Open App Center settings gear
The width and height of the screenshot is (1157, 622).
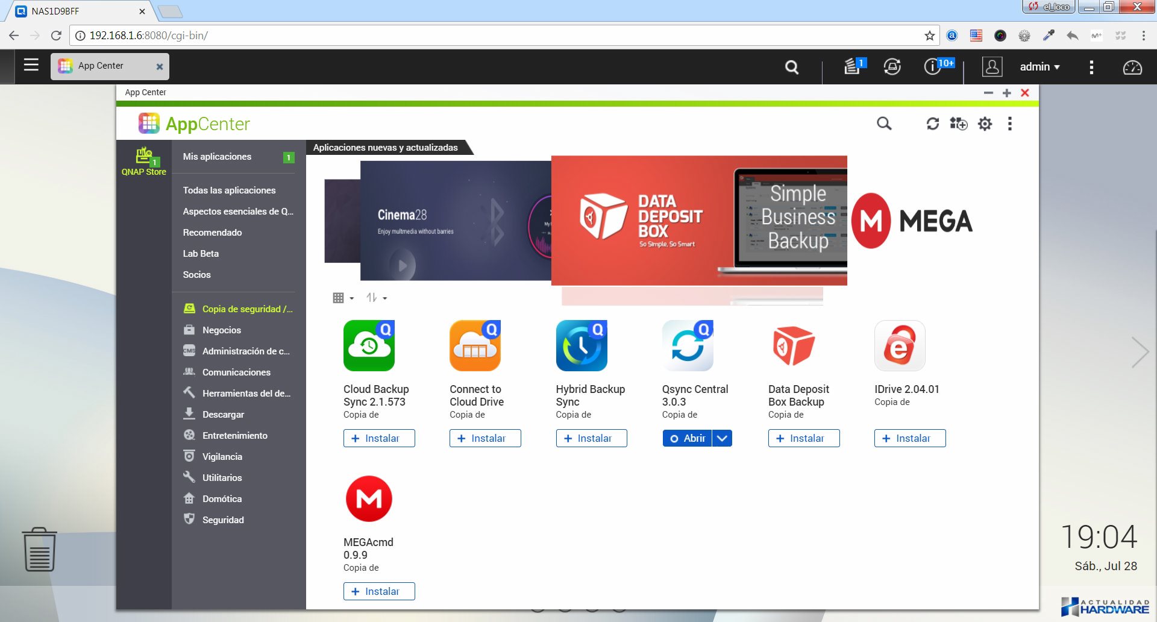985,124
